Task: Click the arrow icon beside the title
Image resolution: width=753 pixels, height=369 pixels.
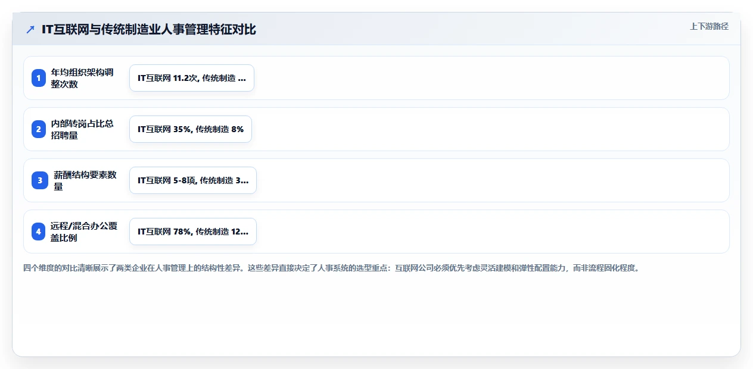Action: 30,29
